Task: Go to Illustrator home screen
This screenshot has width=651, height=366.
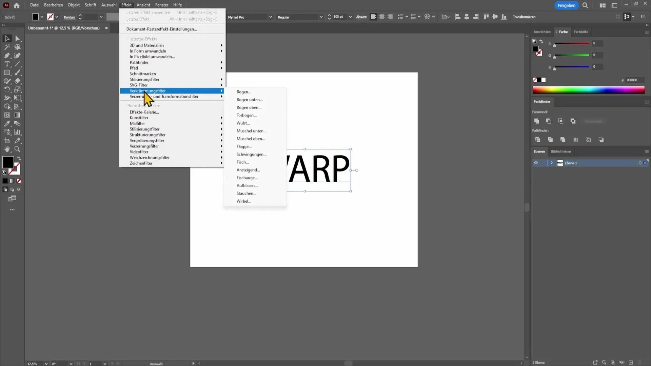Action: click(17, 5)
